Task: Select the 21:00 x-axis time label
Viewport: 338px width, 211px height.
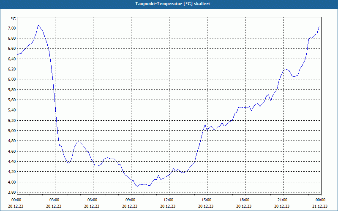Action: click(x=282, y=200)
